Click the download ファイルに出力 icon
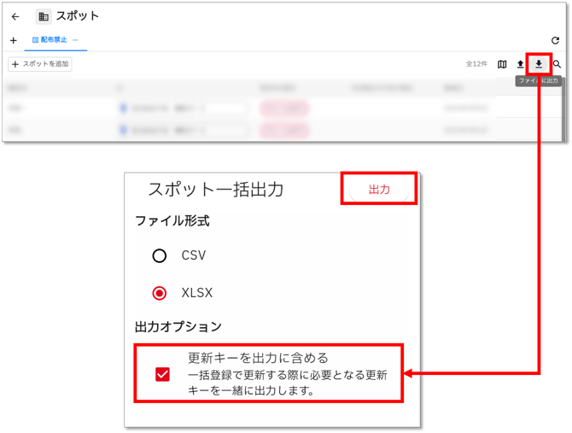This screenshot has height=433, width=572. pyautogui.click(x=539, y=64)
